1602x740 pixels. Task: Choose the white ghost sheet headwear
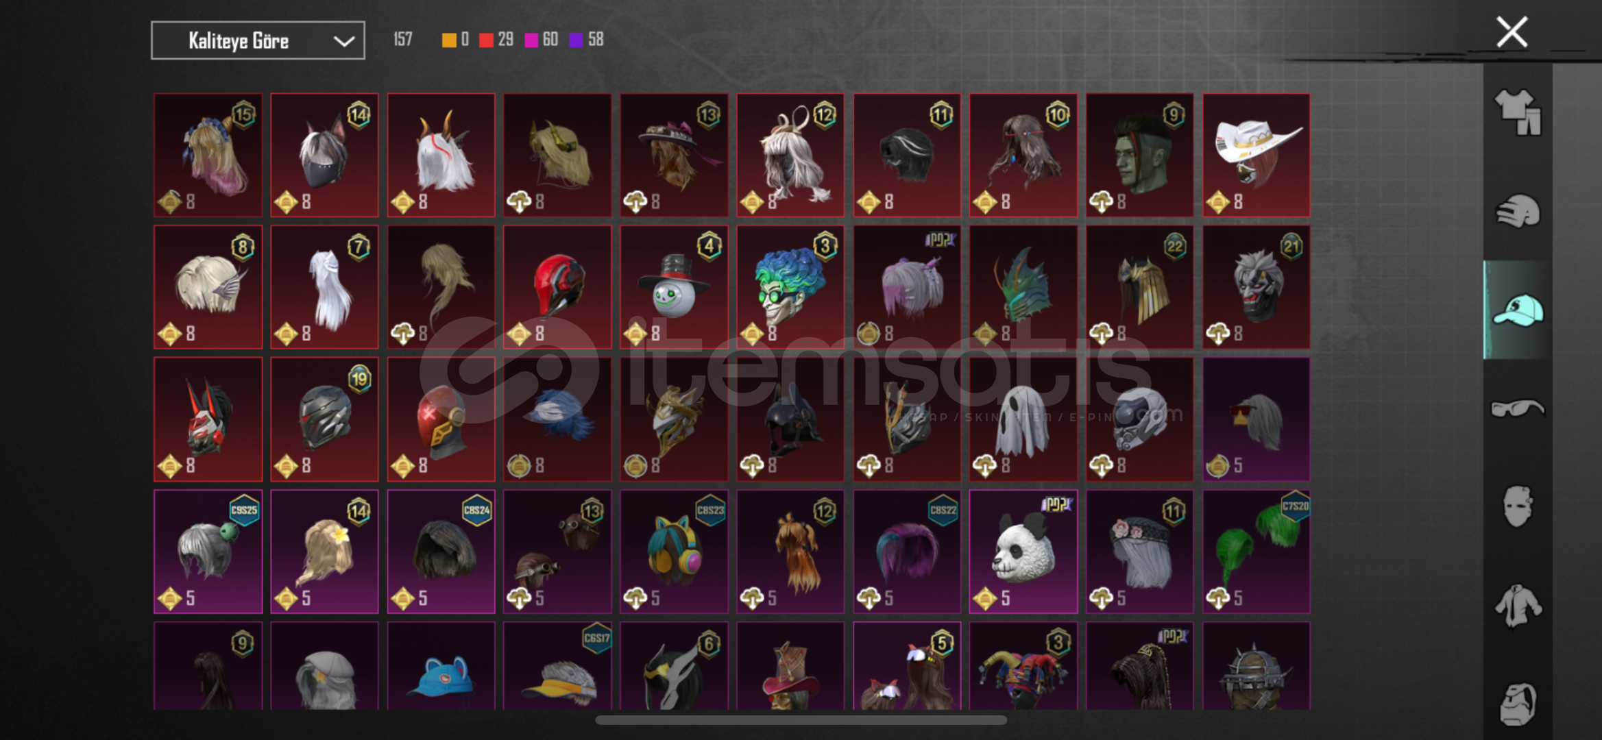[1023, 419]
